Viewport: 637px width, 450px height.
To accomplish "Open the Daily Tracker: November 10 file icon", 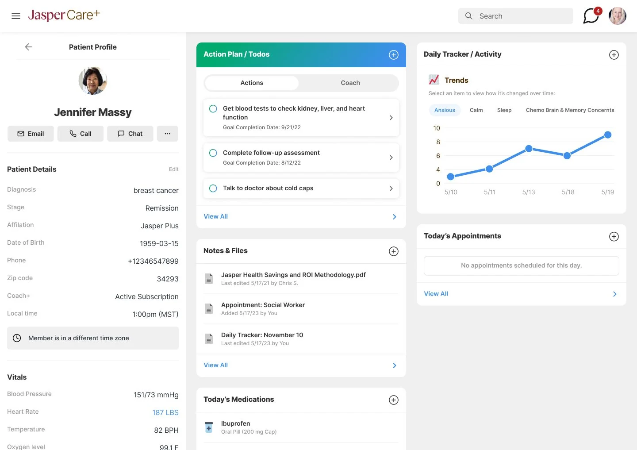I will tap(209, 339).
